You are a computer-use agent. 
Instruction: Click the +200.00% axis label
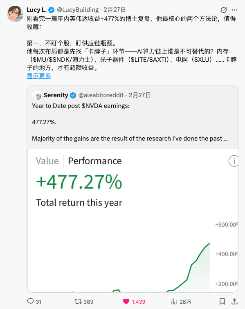pyautogui.click(x=227, y=284)
